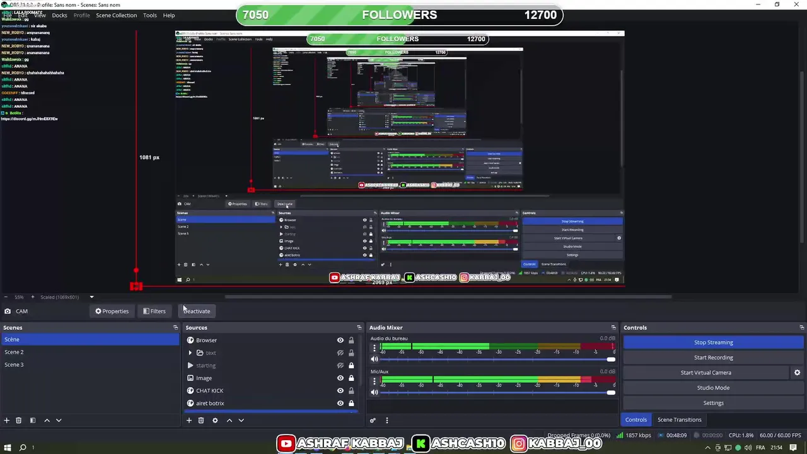Open virtual camera settings gear
Image resolution: width=807 pixels, height=454 pixels.
click(797, 373)
